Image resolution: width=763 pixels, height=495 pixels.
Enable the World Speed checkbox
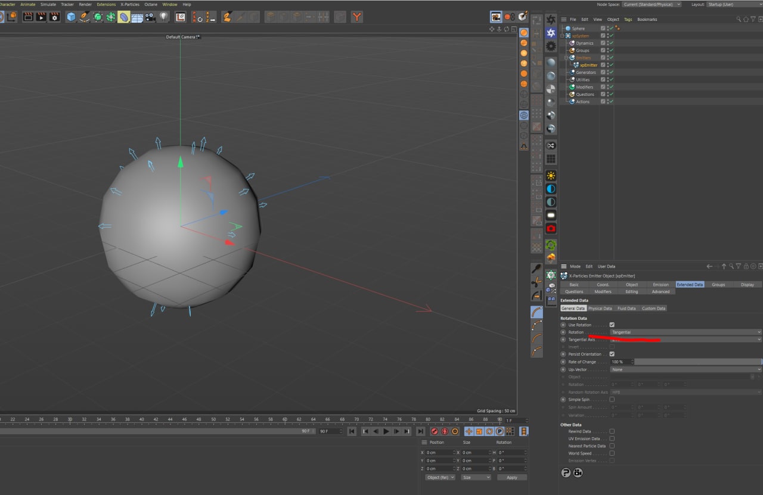(x=612, y=453)
